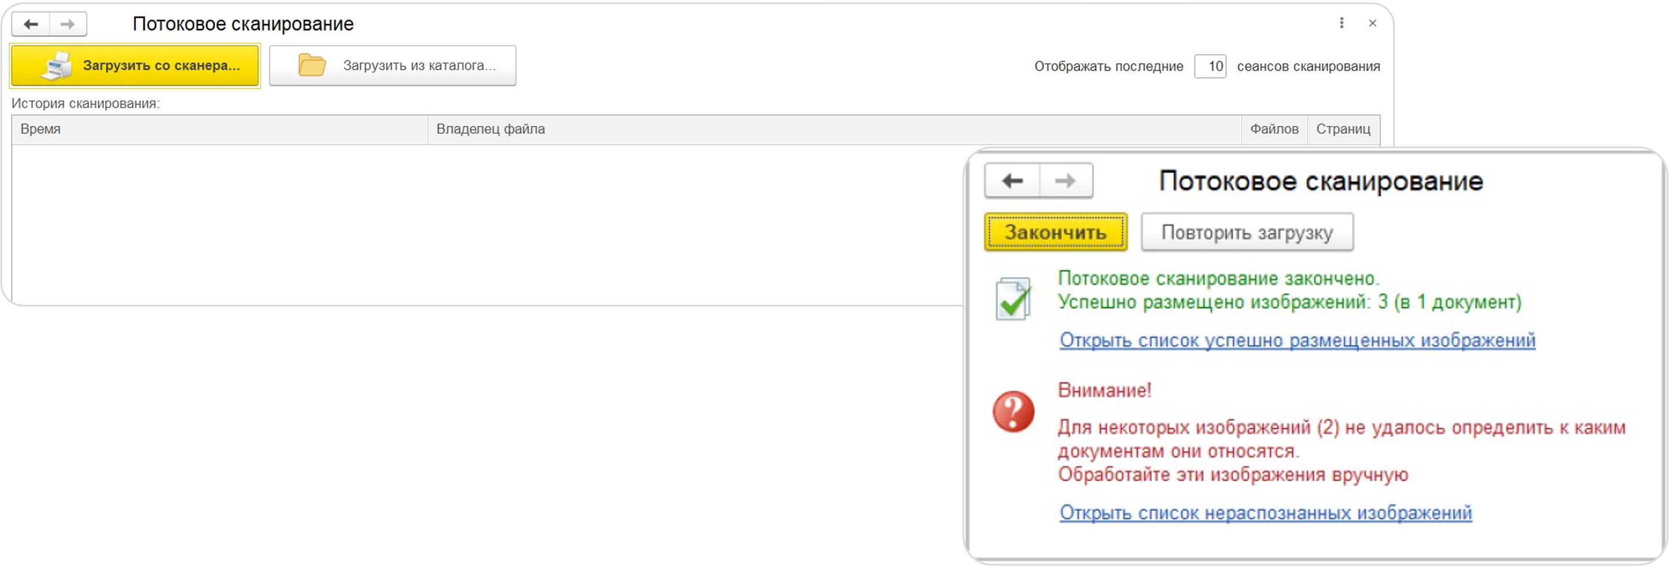Close the main Потоковое сканирование window
Image resolution: width=1670 pixels, height=567 pixels.
[1373, 23]
